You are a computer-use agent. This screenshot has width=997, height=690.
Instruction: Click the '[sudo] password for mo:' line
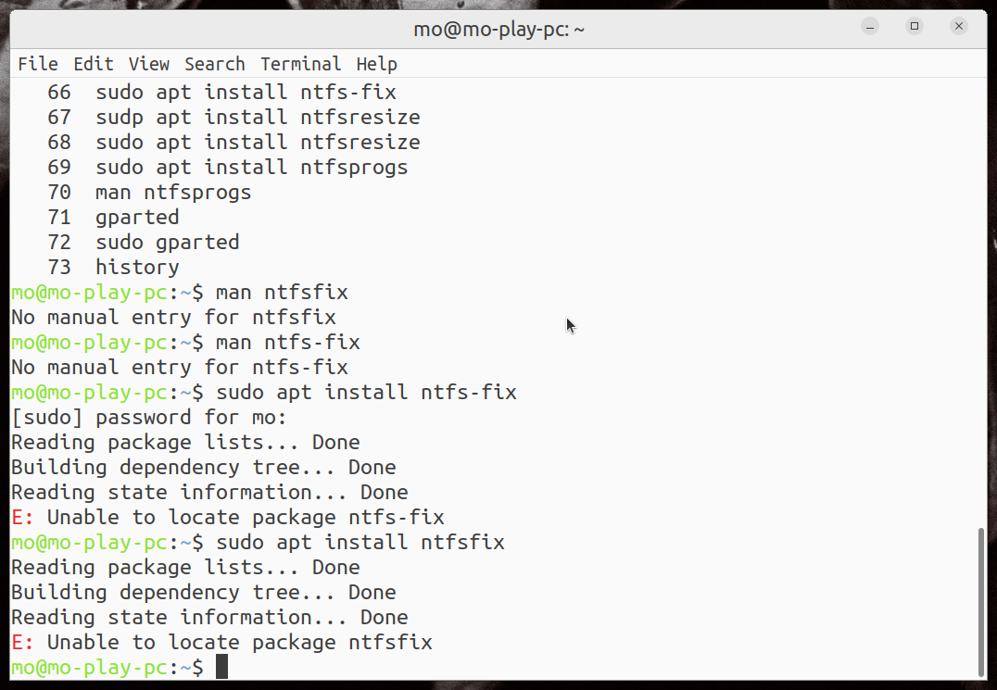(x=149, y=418)
